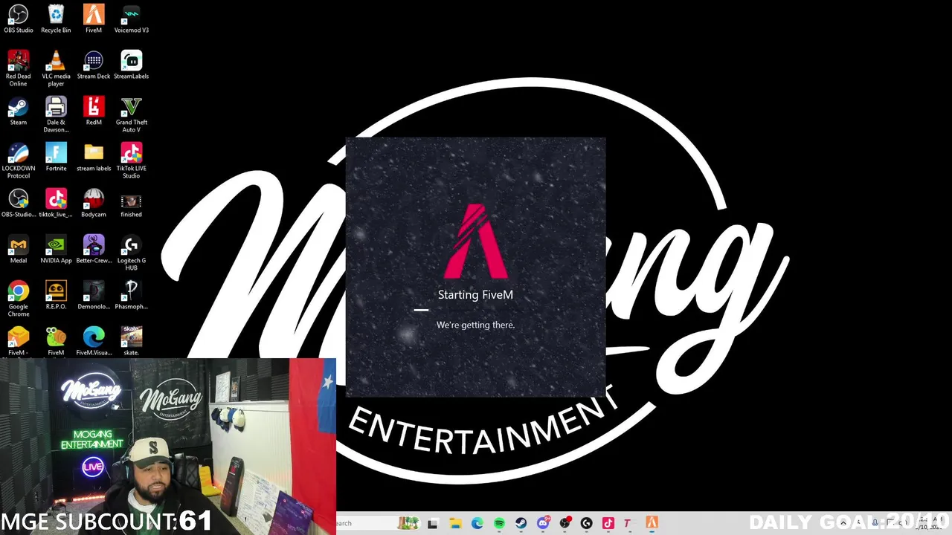Select the FiveM snail icon
952x535 pixels.
tap(56, 341)
